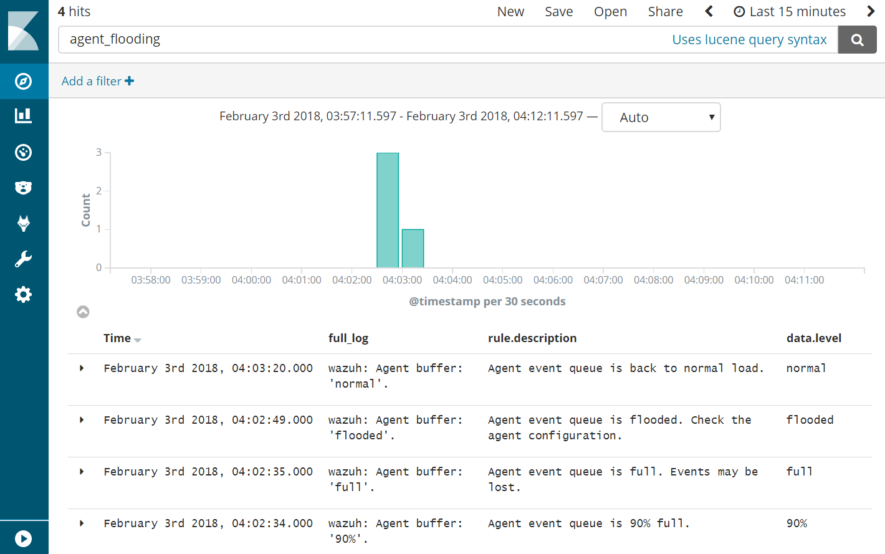Expand sidebar with bottom play-arrow icon
885x554 pixels.
click(x=24, y=538)
